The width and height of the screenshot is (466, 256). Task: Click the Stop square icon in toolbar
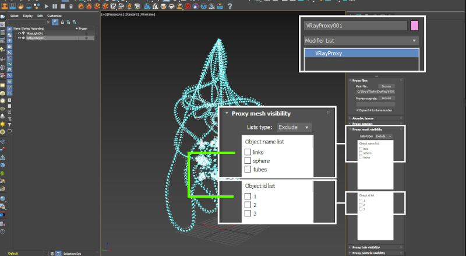click(x=63, y=6)
